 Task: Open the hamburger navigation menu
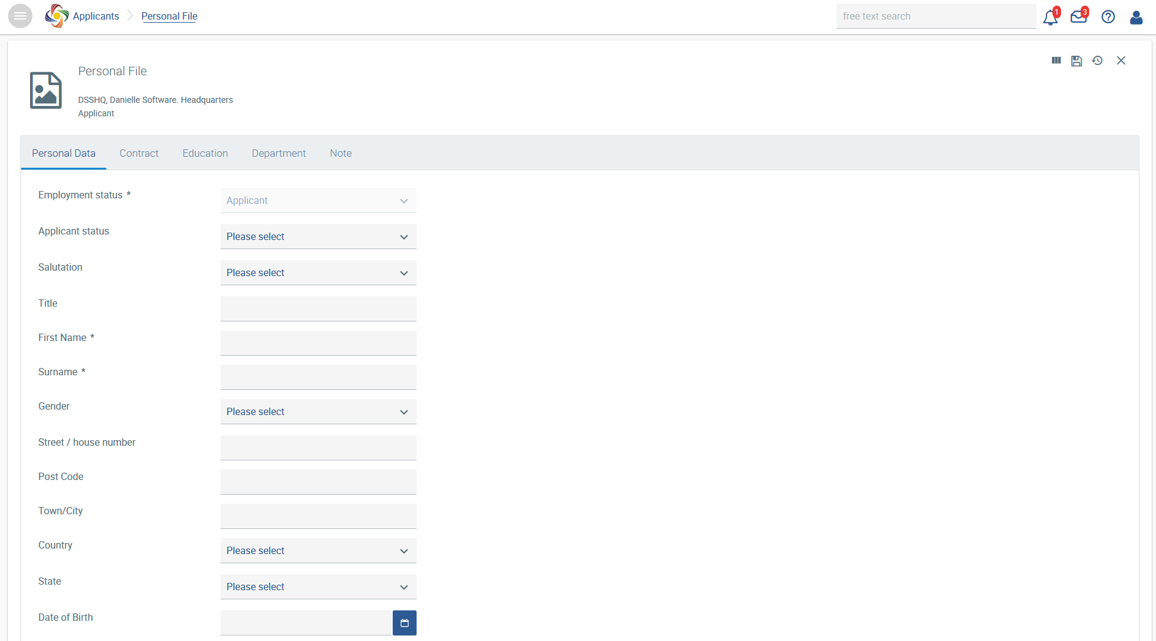pos(20,16)
